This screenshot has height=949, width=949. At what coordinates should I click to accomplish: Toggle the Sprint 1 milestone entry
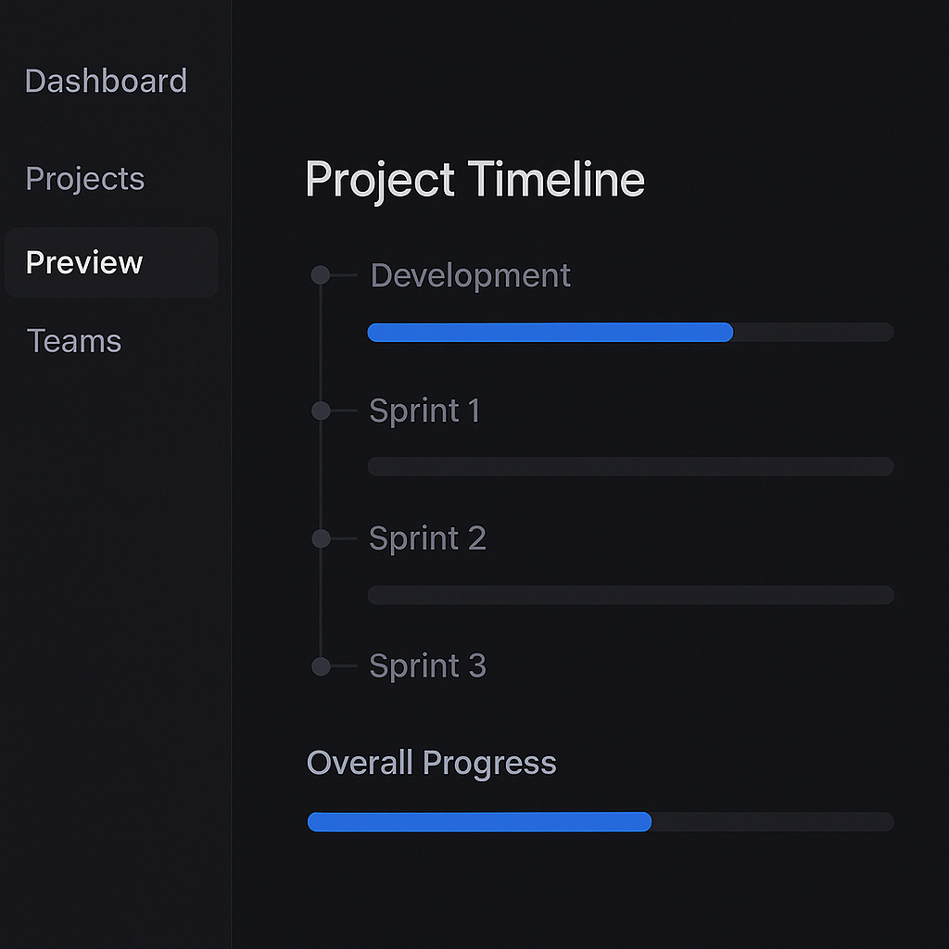424,411
